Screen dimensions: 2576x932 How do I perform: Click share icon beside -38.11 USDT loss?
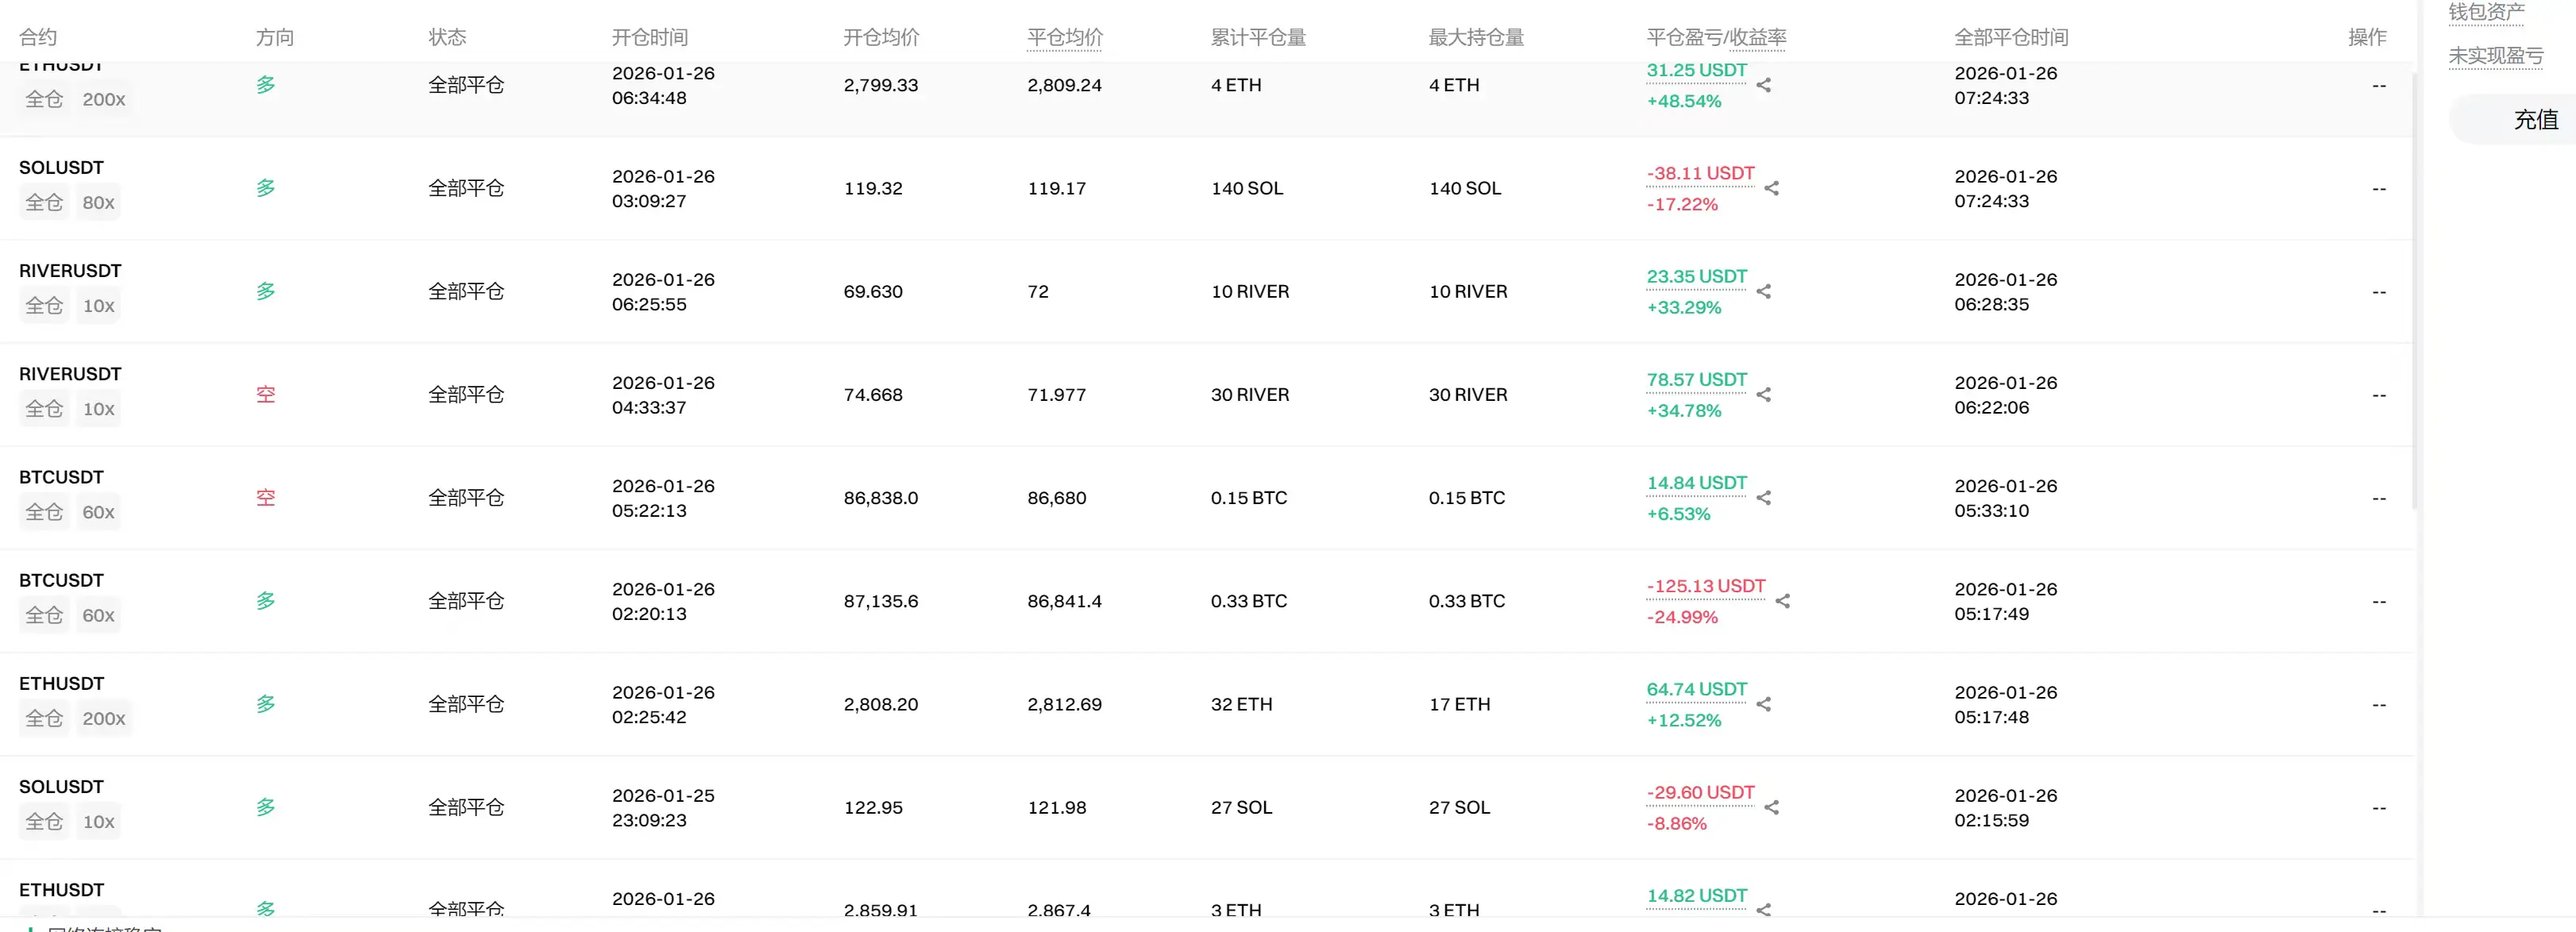tap(1772, 189)
